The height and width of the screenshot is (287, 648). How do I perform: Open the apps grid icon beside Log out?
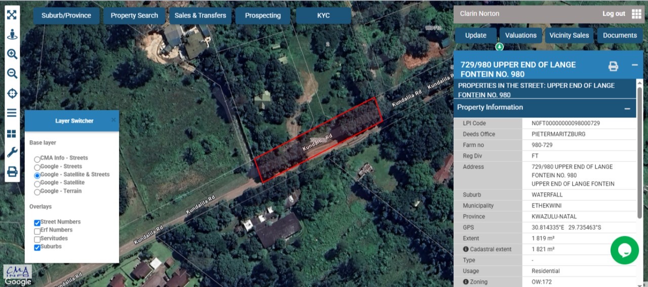tap(636, 14)
